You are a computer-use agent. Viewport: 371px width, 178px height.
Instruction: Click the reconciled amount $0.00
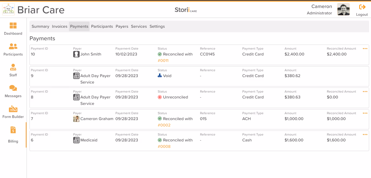coord(332,97)
